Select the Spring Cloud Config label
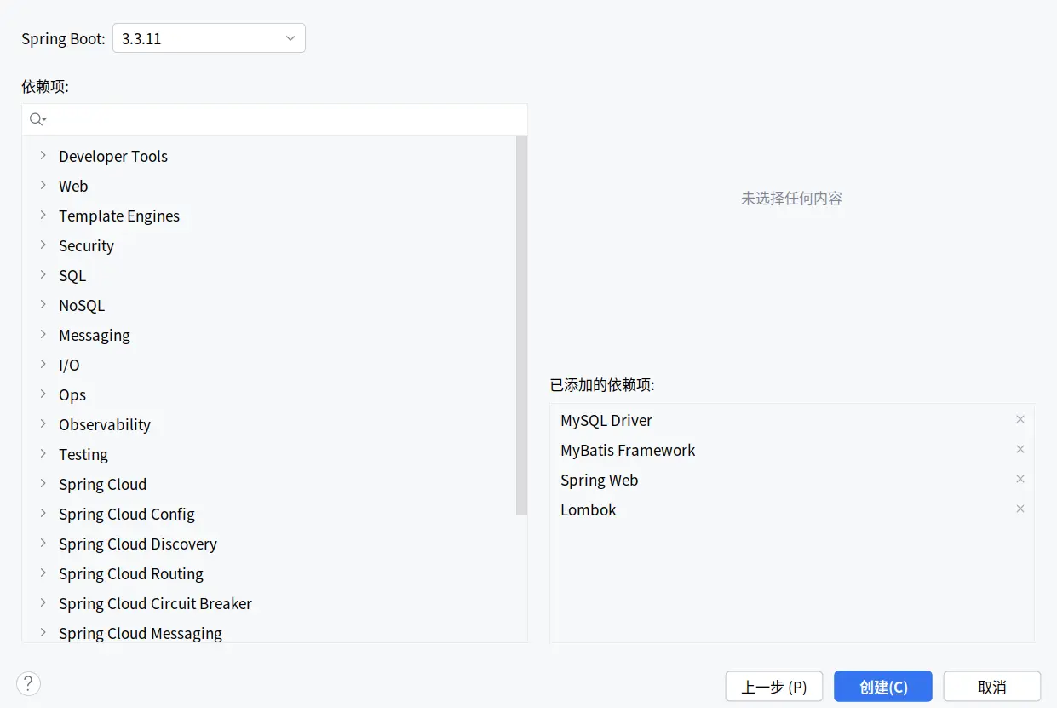 [127, 515]
